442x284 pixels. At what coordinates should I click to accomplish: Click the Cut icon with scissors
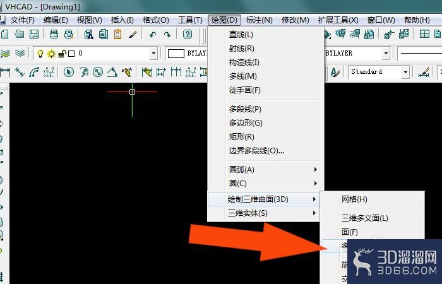[89, 34]
